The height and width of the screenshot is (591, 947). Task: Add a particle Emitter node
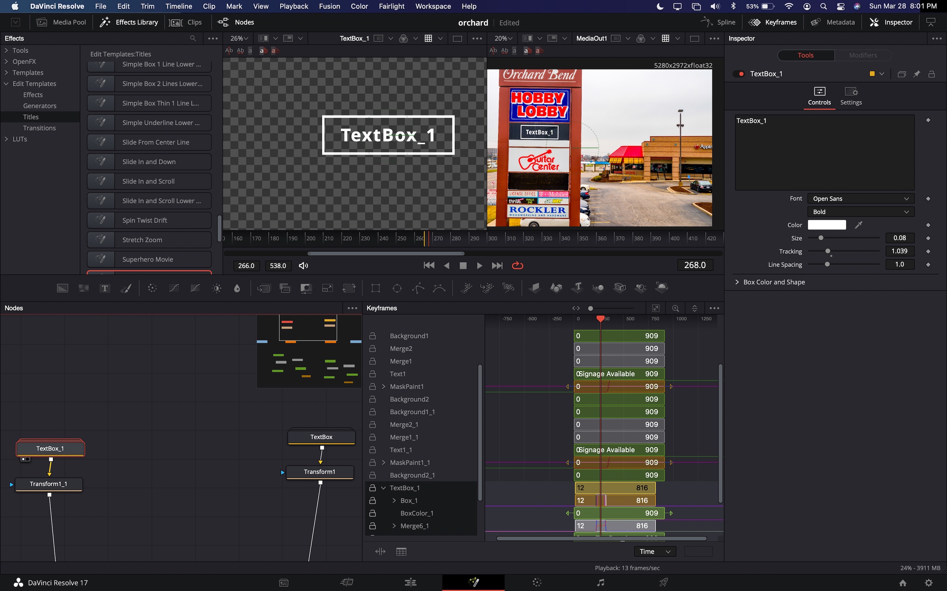point(466,288)
